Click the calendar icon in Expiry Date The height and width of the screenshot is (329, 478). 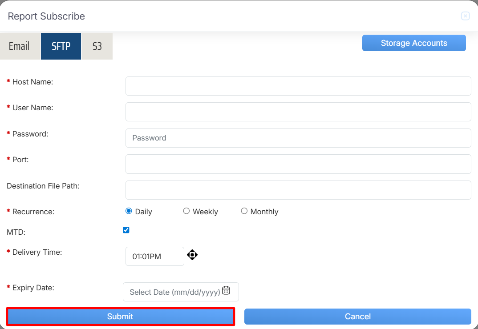point(226,290)
